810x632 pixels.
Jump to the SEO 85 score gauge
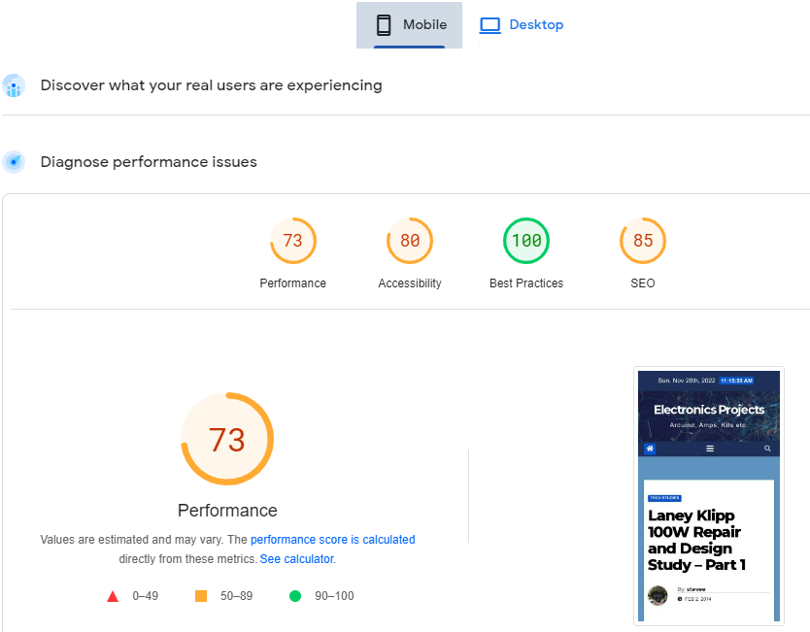642,241
